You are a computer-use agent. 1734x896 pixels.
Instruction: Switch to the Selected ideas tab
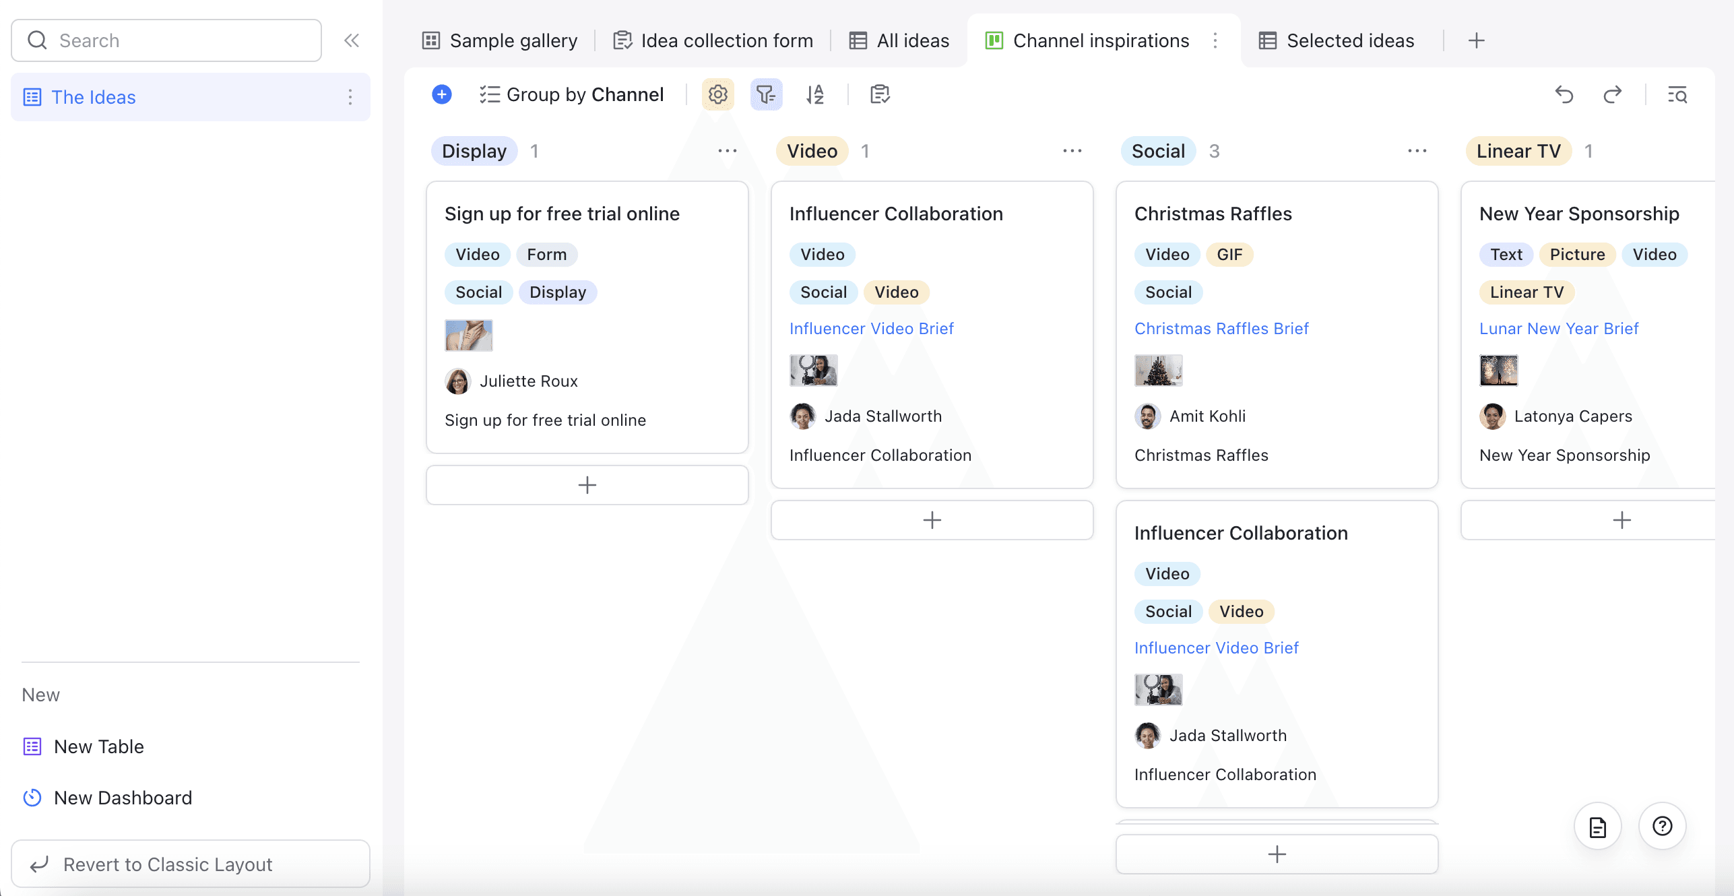click(x=1337, y=40)
